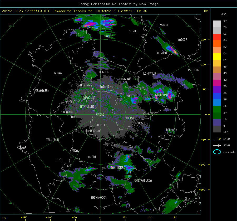Click the HUBLI city label
Image resolution: width=237 pixels, height=221 pixels.
click(x=73, y=117)
